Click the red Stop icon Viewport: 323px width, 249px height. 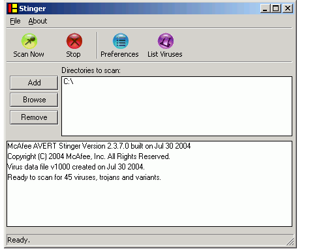[74, 41]
